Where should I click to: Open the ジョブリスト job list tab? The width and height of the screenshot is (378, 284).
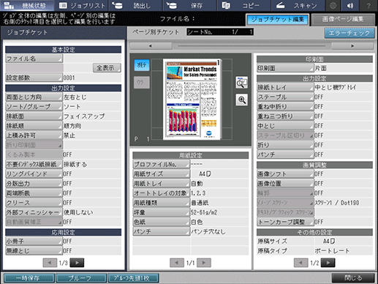[81, 5]
